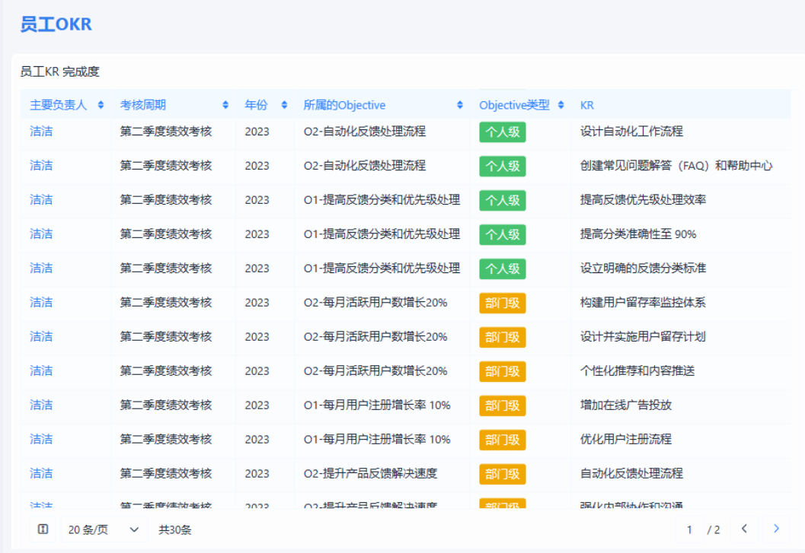Click 洁洁 link in the 增加在线广告投放 row
The width and height of the screenshot is (805, 553).
pyautogui.click(x=41, y=405)
